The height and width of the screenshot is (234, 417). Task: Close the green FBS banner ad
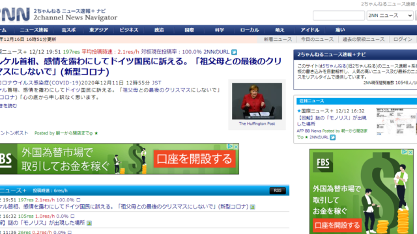tap(236, 146)
